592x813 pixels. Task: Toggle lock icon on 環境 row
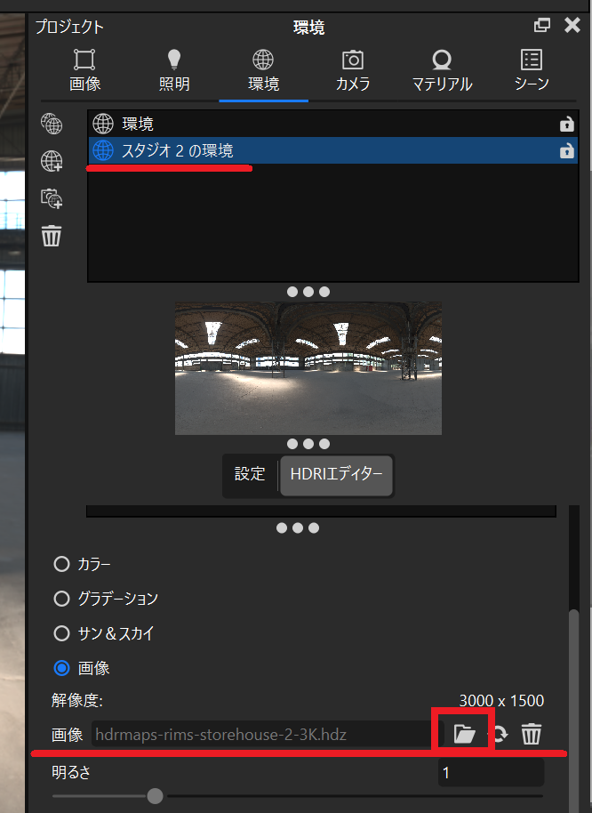pos(566,124)
